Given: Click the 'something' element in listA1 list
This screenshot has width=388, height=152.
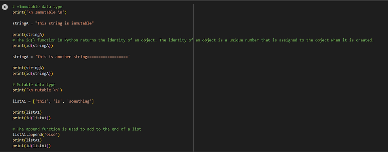Looking at the screenshot, I should pyautogui.click(x=79, y=101).
